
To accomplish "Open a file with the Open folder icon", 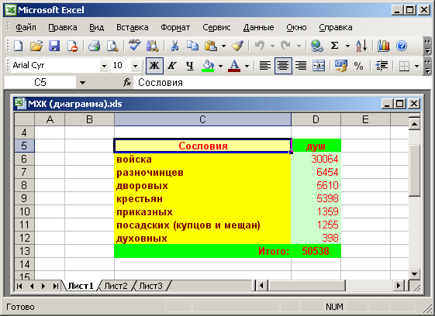I will pos(36,46).
